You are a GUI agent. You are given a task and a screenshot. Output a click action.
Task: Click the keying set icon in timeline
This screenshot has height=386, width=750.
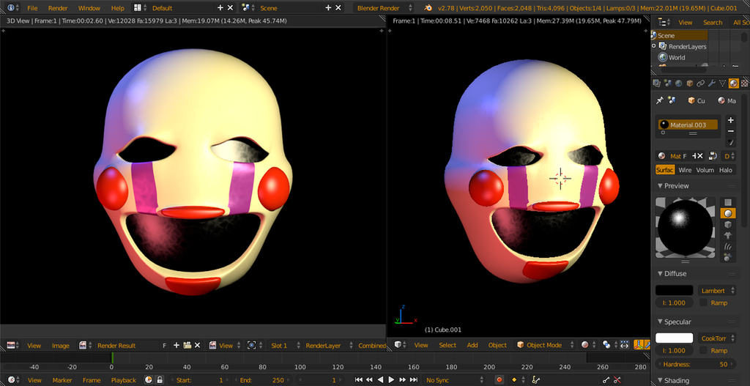[535, 380]
